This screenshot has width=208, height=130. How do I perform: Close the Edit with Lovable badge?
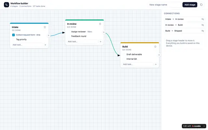click(204, 126)
